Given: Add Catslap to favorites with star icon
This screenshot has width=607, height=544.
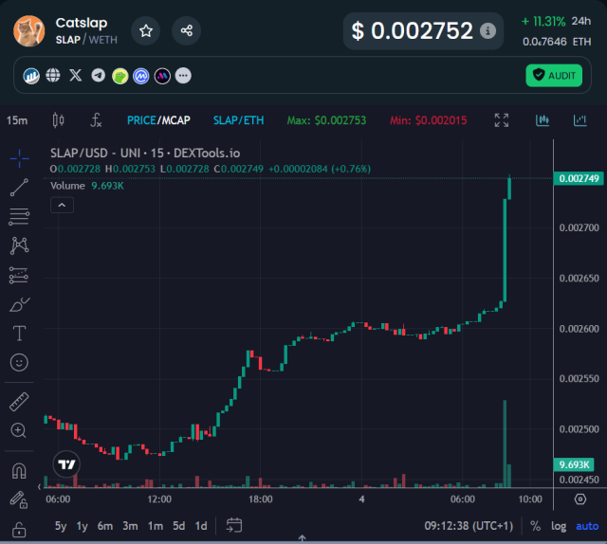Looking at the screenshot, I should pyautogui.click(x=145, y=30).
